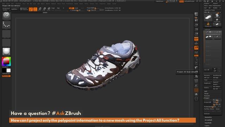Open the Zplugin menu in menu bar
Viewport: 225px width, 127px height.
[x=109, y=4]
